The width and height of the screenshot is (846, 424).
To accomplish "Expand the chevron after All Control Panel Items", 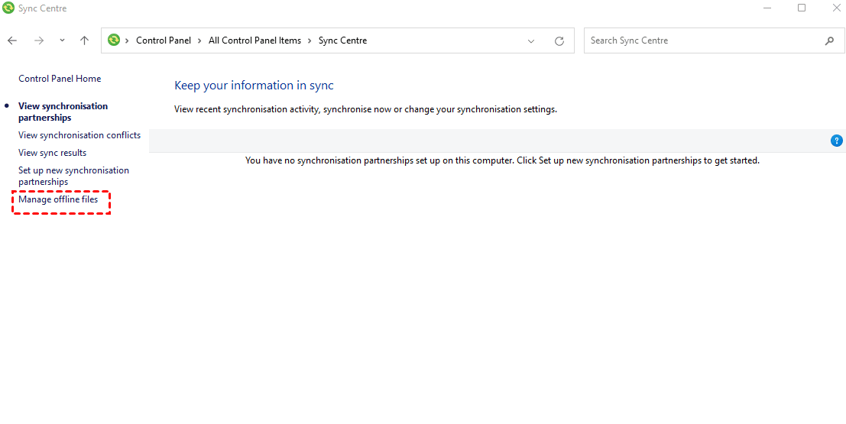I will pyautogui.click(x=310, y=41).
